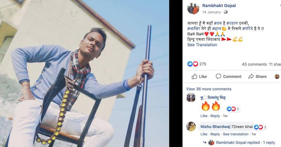Click the Comment speech bubble icon
The image size is (281, 147).
point(218,77)
